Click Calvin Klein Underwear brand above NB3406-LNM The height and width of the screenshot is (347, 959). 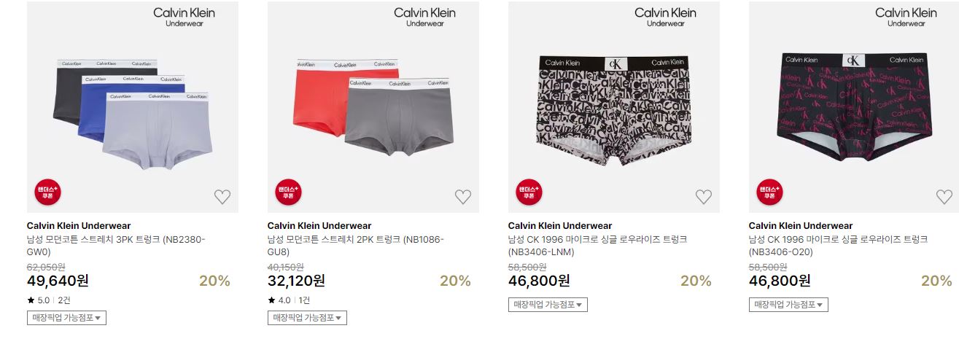click(560, 226)
